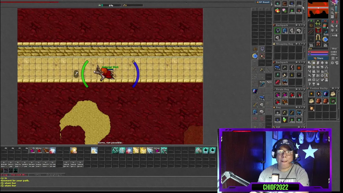Click the health bar
The image size is (343, 193).
(319, 52)
